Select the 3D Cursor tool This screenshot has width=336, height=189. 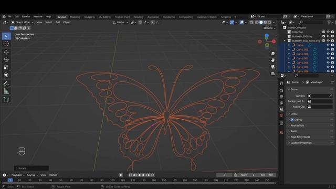[6, 44]
